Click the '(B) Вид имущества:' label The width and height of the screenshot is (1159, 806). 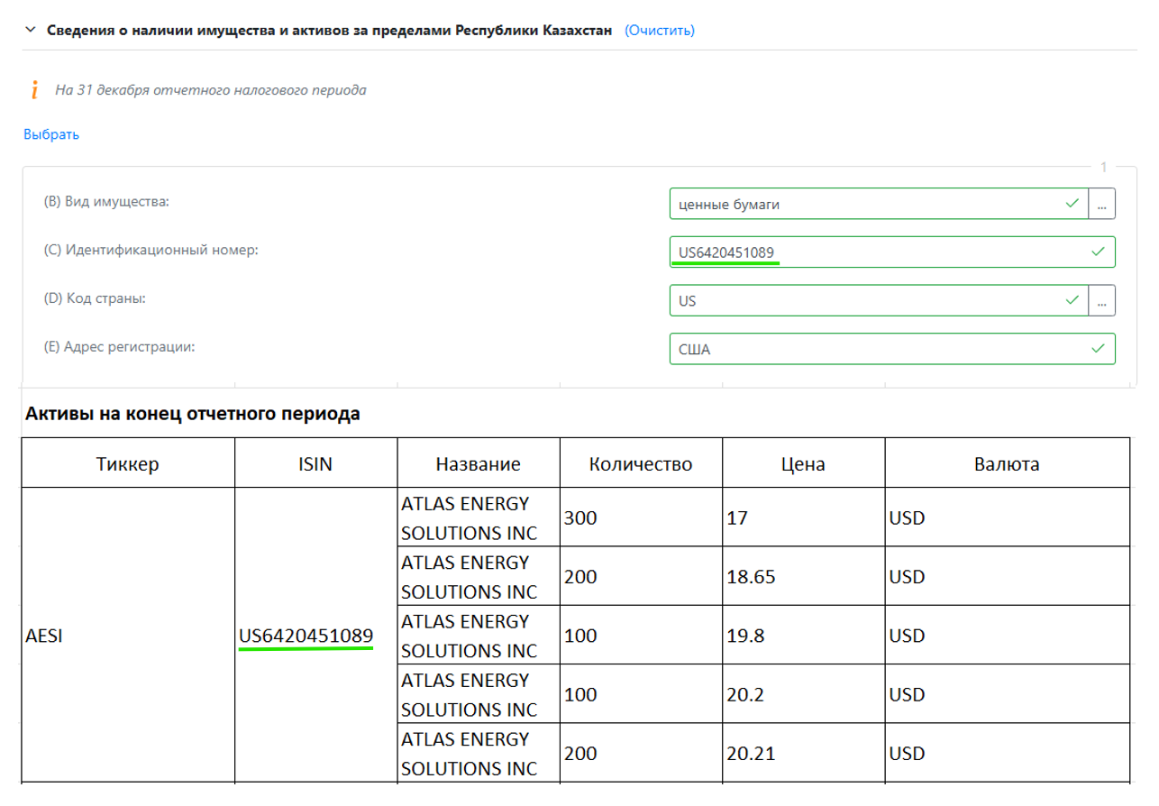[x=106, y=200]
